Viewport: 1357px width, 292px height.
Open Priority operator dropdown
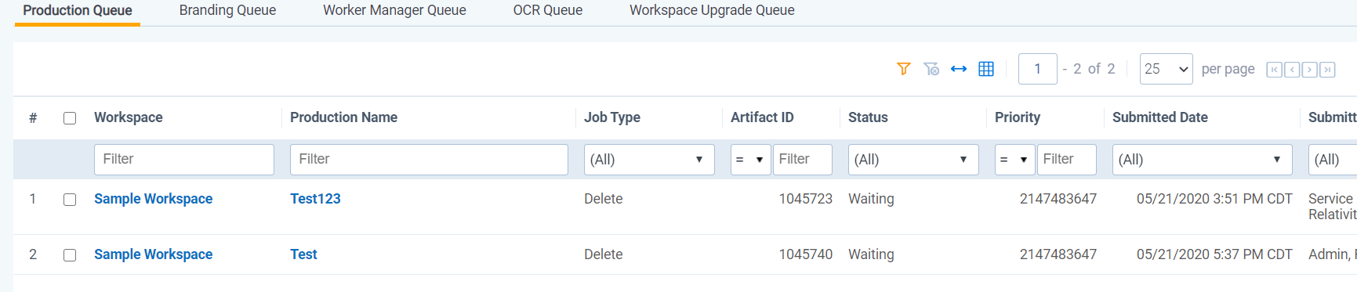pyautogui.click(x=1014, y=160)
